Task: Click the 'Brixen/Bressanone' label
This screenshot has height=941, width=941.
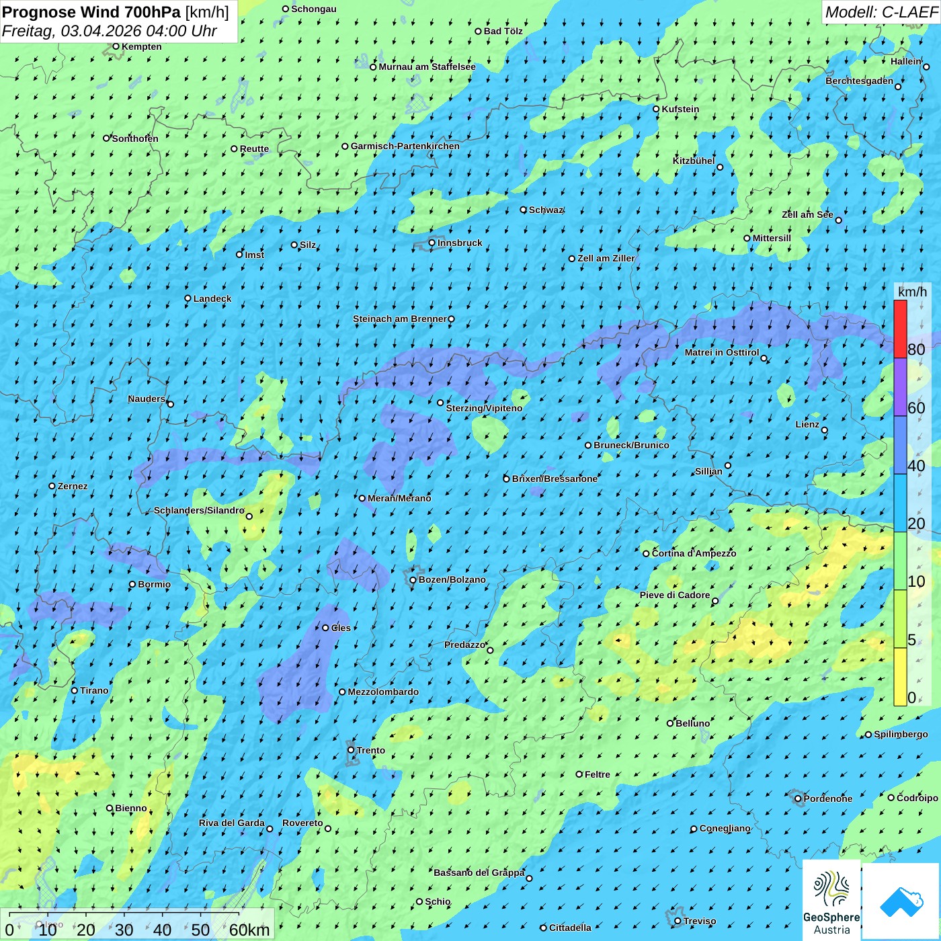Action: tap(555, 479)
